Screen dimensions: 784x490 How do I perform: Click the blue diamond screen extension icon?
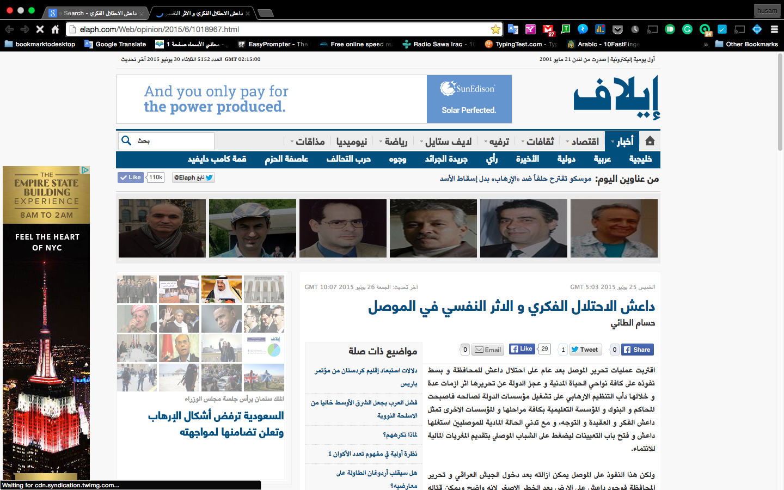point(757,29)
